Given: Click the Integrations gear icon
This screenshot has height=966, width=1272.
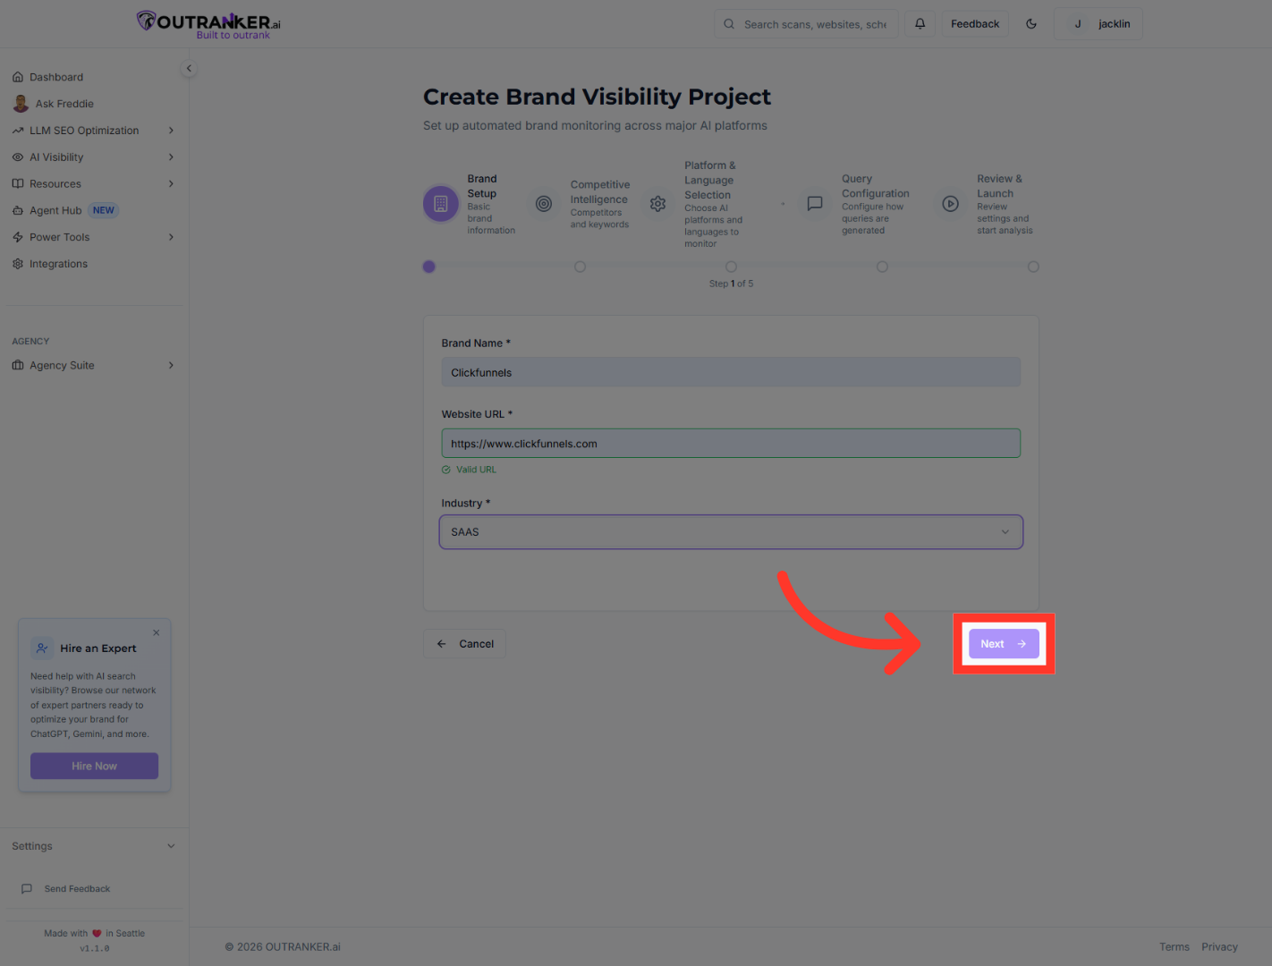Looking at the screenshot, I should (x=18, y=264).
